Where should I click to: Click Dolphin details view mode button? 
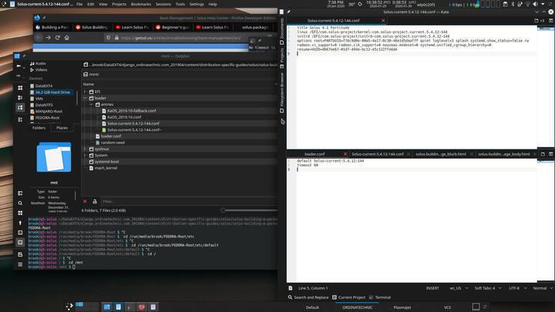20,108
